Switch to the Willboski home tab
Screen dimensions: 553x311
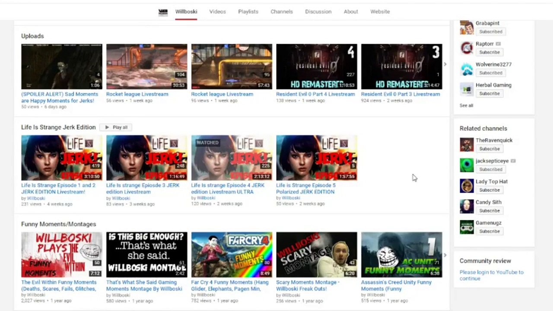coord(186,12)
